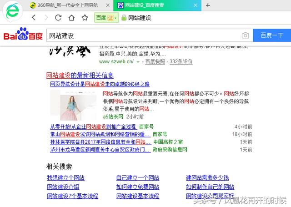291x207 pixels.
Task: Open 桂林医学院召开2017年网络信息安全 link
Action: click(100, 142)
